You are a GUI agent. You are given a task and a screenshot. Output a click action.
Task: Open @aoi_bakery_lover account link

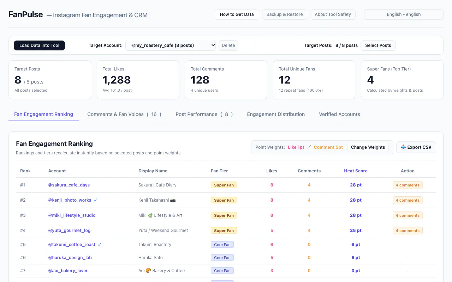[x=68, y=271]
